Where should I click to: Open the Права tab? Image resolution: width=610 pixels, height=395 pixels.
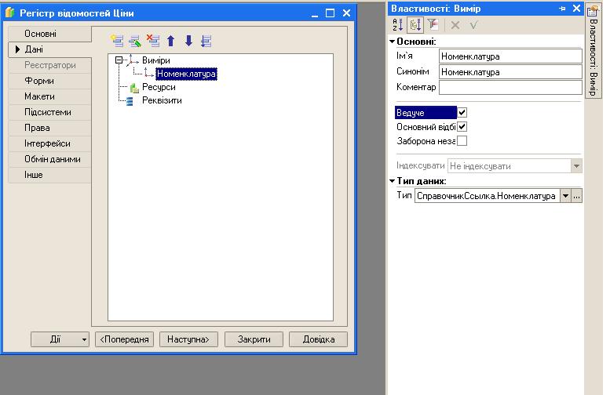pyautogui.click(x=49, y=128)
